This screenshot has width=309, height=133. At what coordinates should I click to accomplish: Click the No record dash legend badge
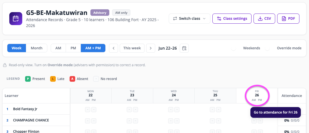click(96, 79)
